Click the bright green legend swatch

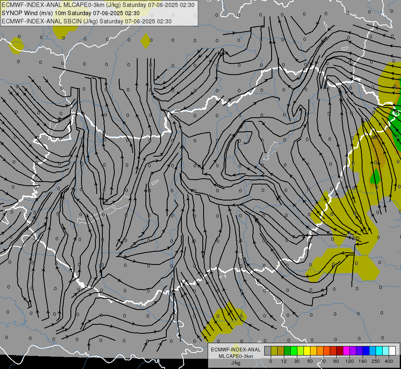pos(294,351)
